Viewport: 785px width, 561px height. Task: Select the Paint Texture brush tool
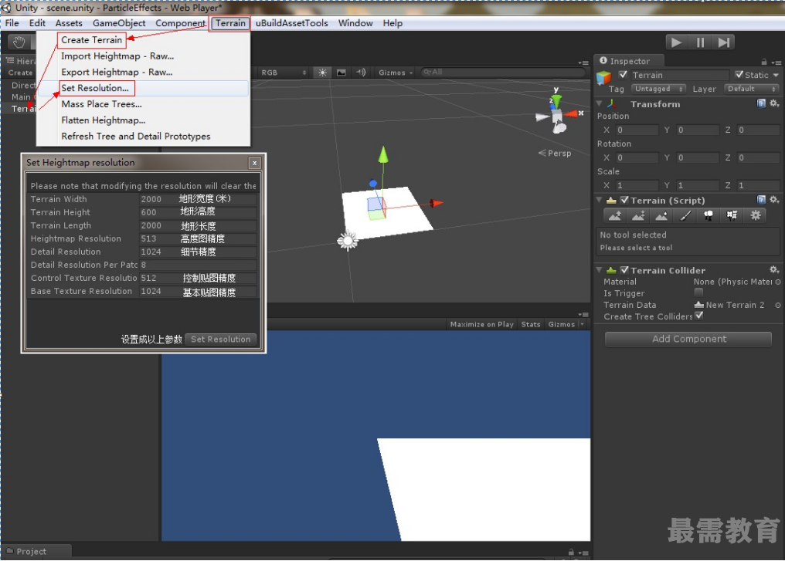pos(685,215)
